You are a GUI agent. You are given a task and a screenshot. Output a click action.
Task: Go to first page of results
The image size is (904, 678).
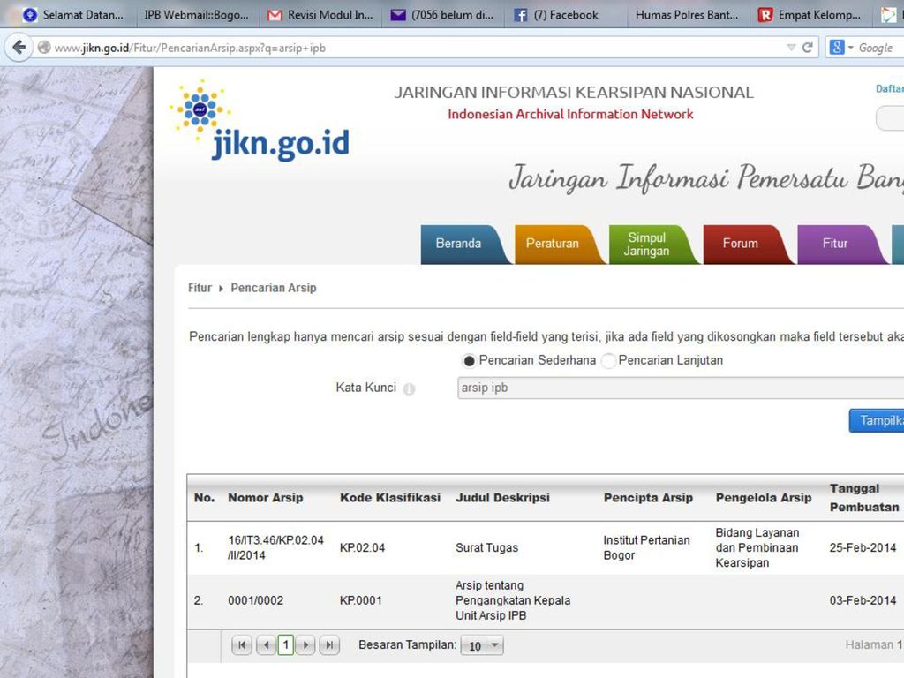click(x=242, y=645)
